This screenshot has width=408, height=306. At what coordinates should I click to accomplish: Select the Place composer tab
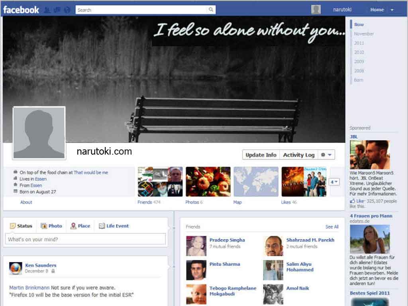point(80,226)
